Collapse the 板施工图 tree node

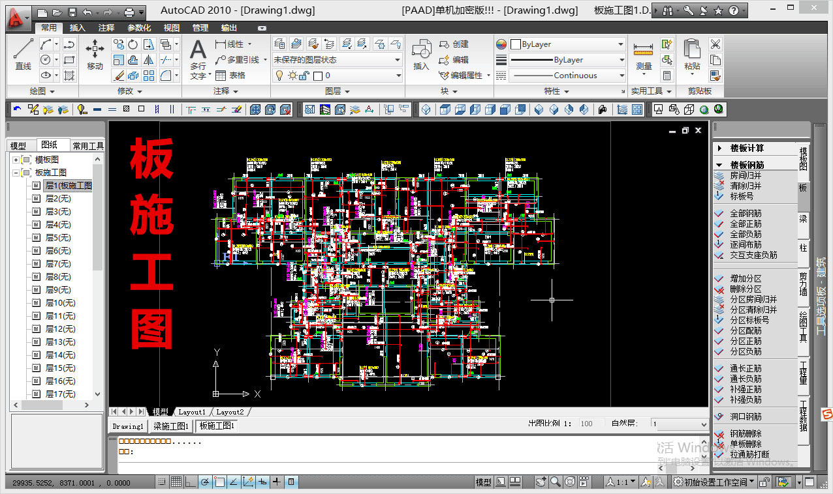(x=16, y=173)
